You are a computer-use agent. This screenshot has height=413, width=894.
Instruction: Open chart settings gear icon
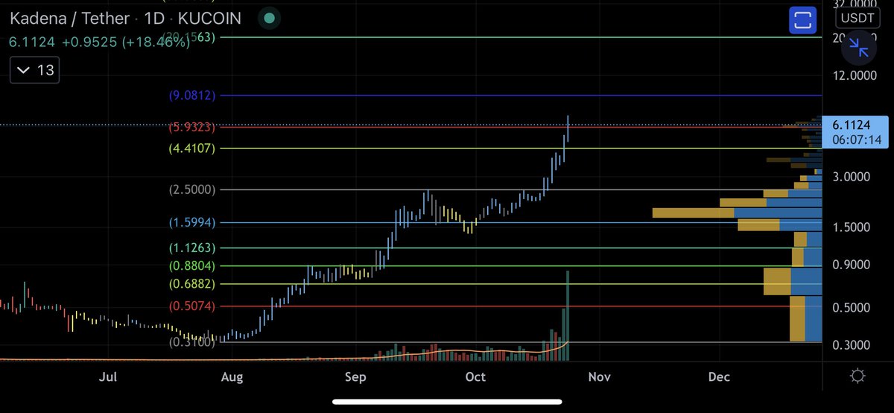click(x=858, y=376)
